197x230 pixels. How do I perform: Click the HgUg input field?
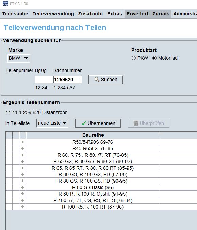pyautogui.click(x=44, y=80)
